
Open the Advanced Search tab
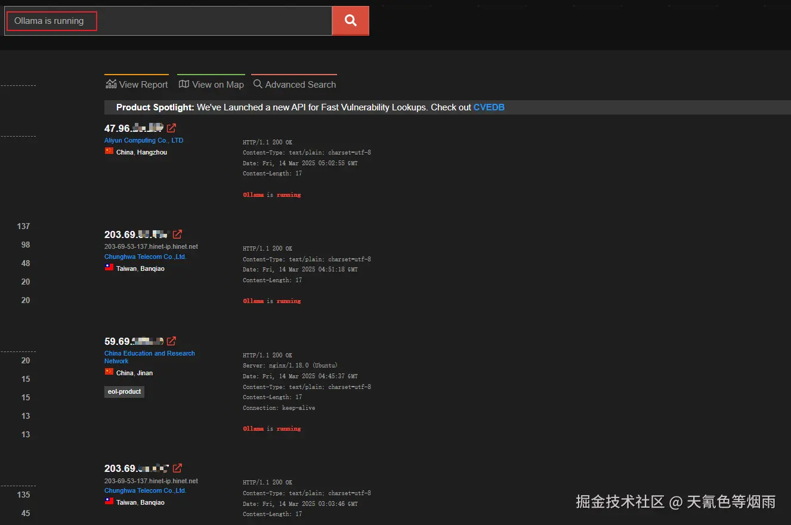[x=294, y=84]
